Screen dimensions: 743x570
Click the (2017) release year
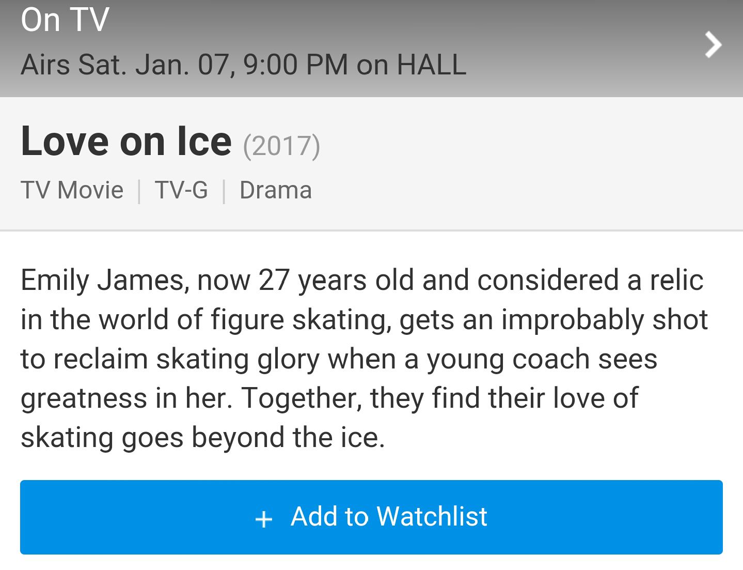[282, 146]
